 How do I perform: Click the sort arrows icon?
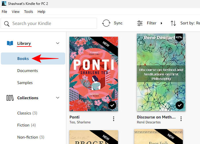pyautogui.click(x=173, y=23)
